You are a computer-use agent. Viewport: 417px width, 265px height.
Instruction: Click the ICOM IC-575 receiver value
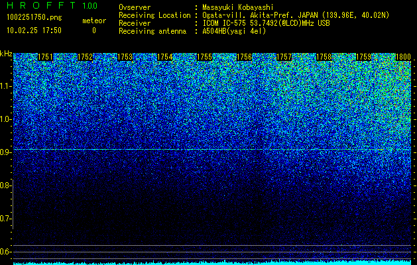267,23
